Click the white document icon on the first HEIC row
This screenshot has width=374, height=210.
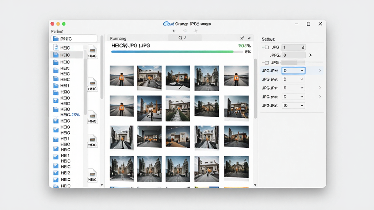pos(56,47)
